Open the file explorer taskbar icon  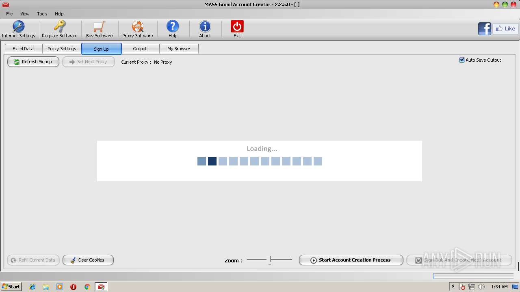[x=46, y=287]
